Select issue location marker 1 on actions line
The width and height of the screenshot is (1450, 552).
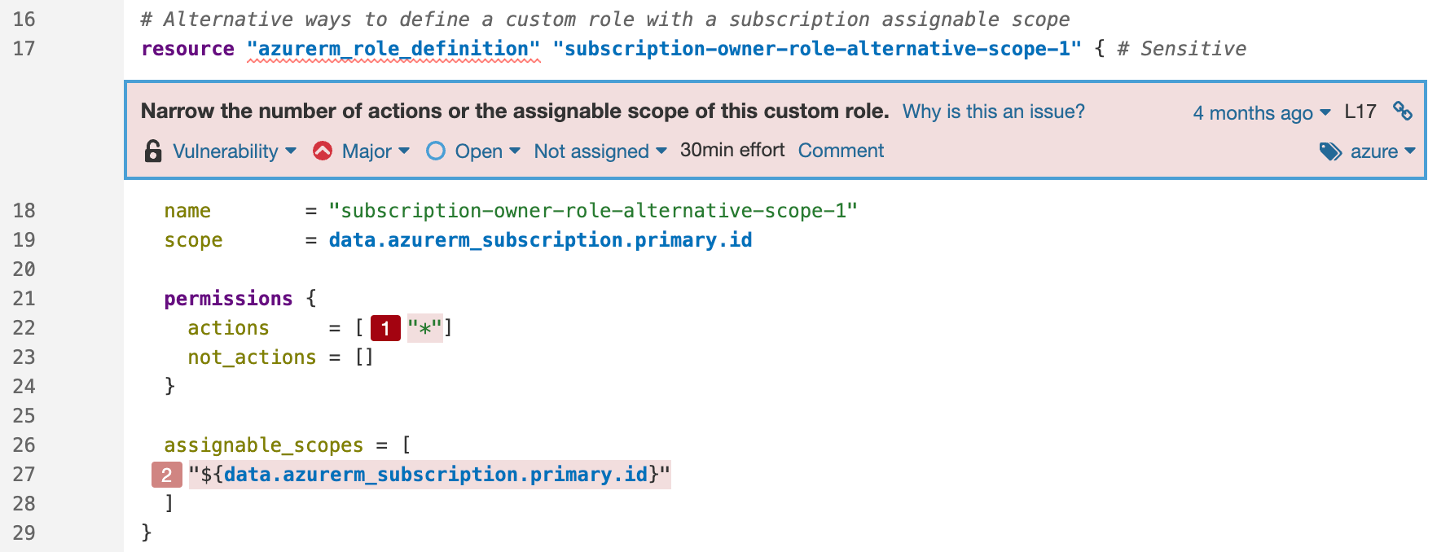[x=384, y=327]
